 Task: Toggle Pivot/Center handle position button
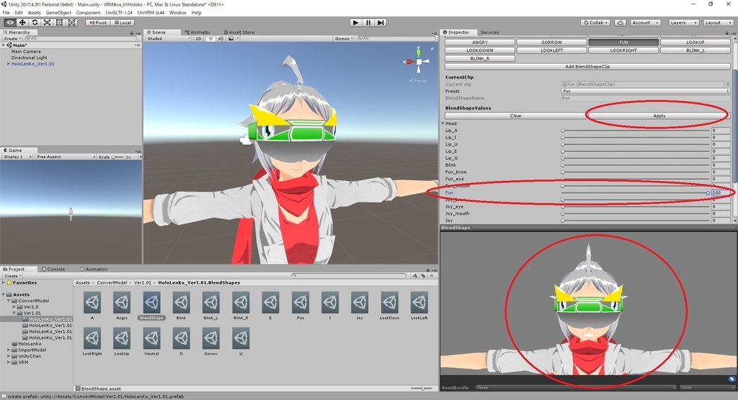[97, 22]
